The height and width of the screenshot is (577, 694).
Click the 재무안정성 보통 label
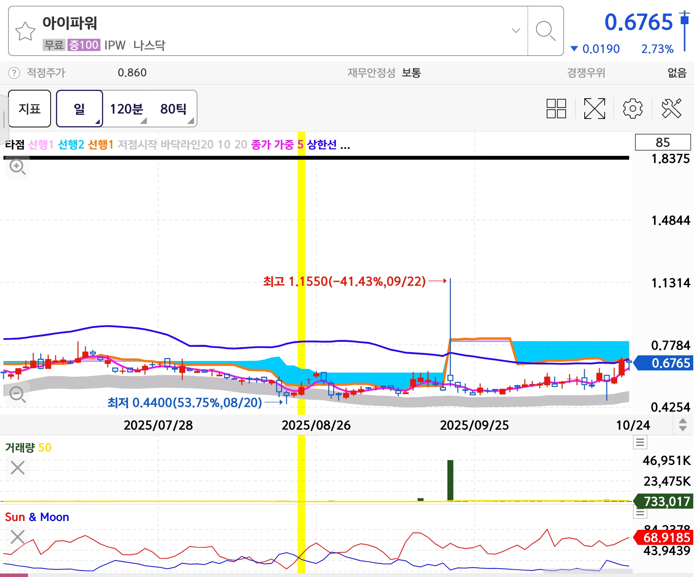pyautogui.click(x=384, y=73)
